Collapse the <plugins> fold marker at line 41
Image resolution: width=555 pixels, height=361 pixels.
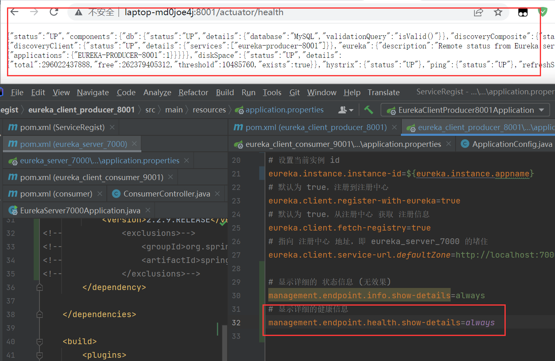tap(39, 355)
